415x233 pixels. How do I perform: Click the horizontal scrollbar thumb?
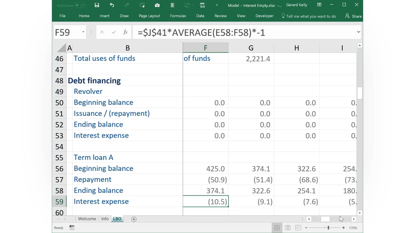point(325,219)
